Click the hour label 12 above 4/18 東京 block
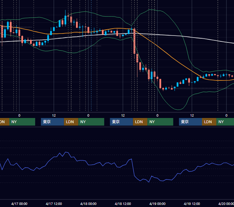Viewport: 234px width, 207px height. pyautogui.click(x=123, y=116)
